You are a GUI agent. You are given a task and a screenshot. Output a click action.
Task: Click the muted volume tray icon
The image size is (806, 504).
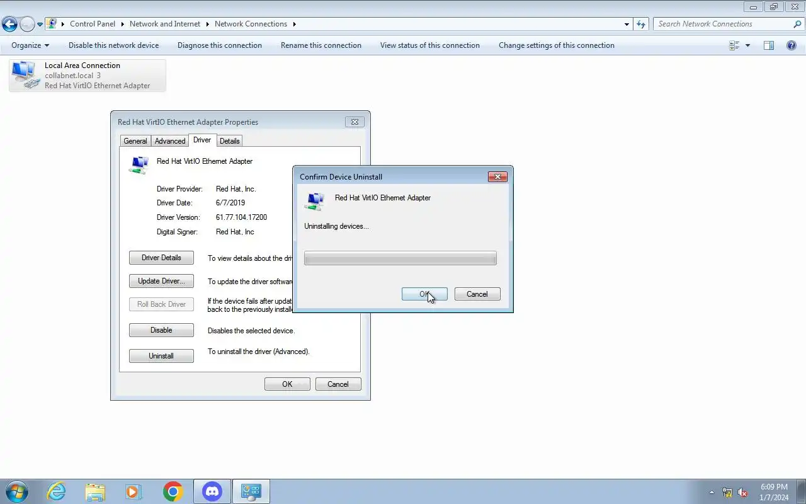742,492
